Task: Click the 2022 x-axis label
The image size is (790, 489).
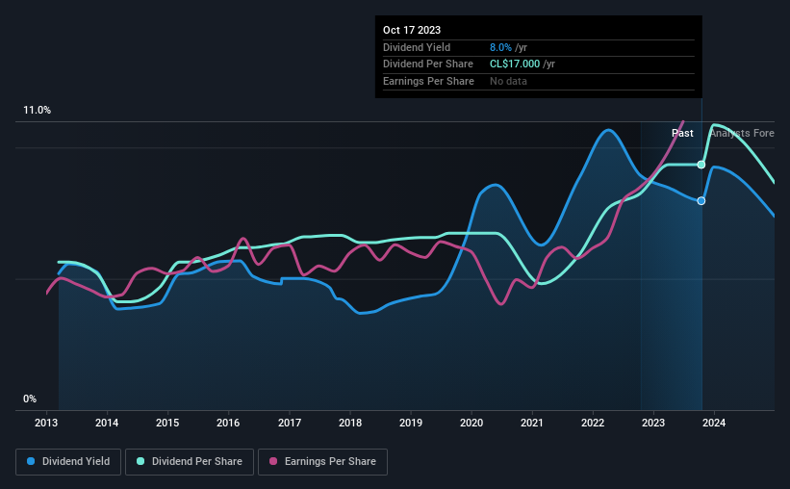Action: [593, 423]
